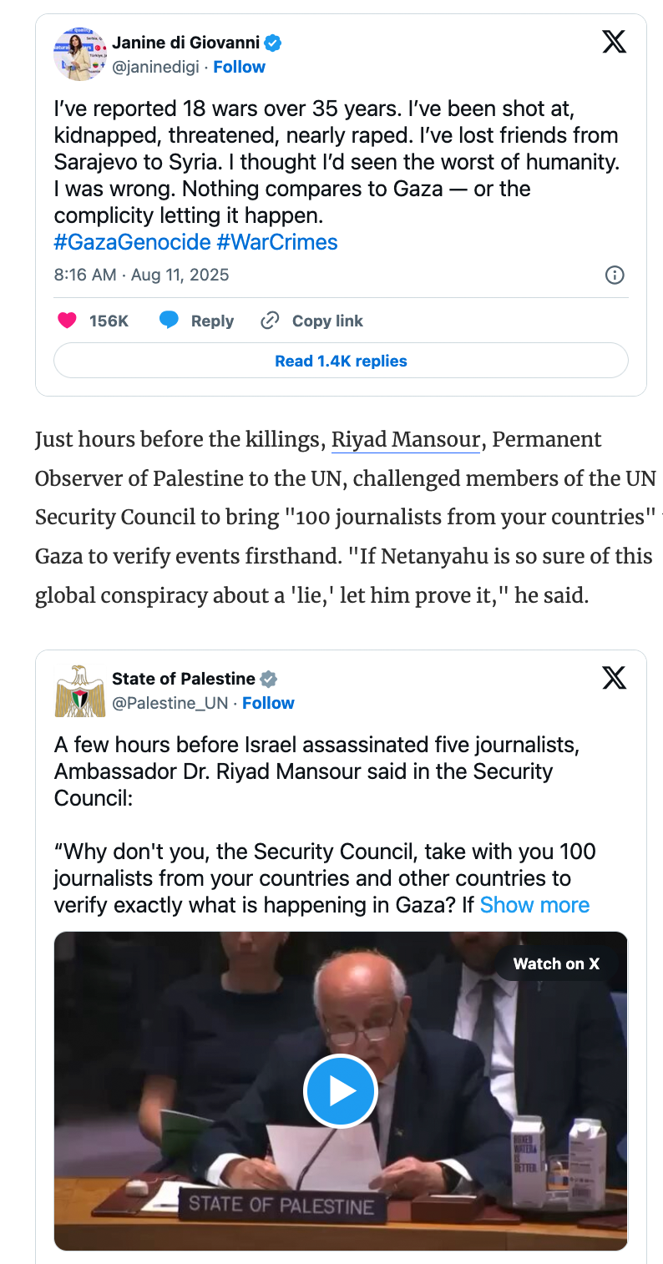Screen dimensions: 663x1264
Task: Click the tweet timestamp 8:16 AM Aug 11, 2025
Action: pos(141,275)
